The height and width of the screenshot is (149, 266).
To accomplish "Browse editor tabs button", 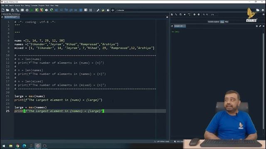I will point(2,17).
